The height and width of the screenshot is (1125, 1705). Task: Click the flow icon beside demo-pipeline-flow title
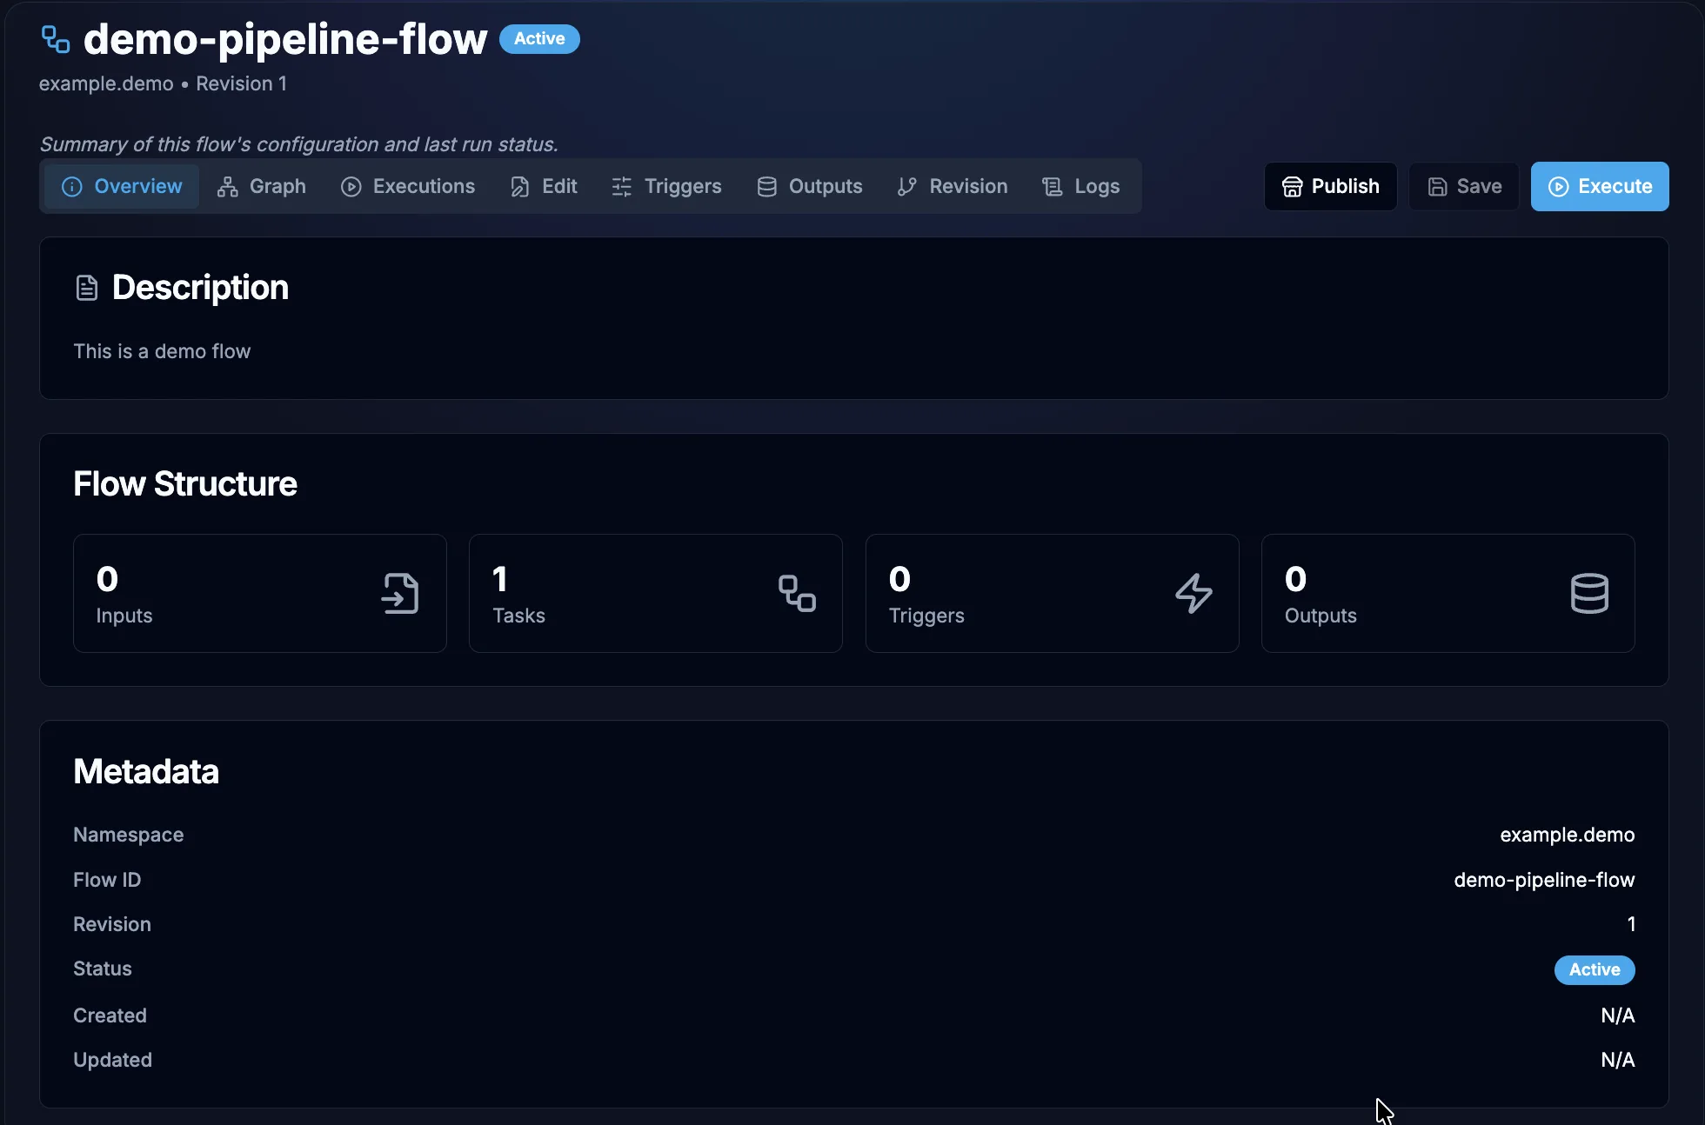click(x=56, y=39)
